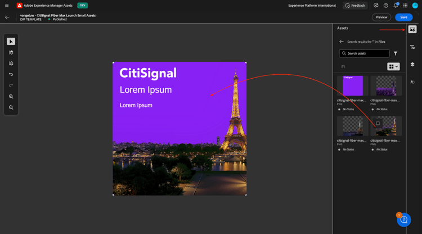The image size is (422, 234).
Task: Select the large Lorem Ipsum heading on canvas
Action: click(x=146, y=90)
